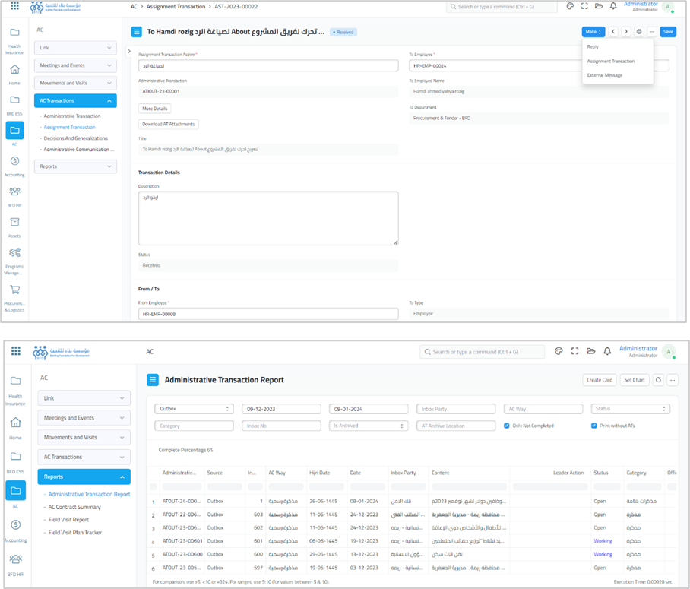
Task: Go to previous record using left arrow
Action: pyautogui.click(x=613, y=32)
